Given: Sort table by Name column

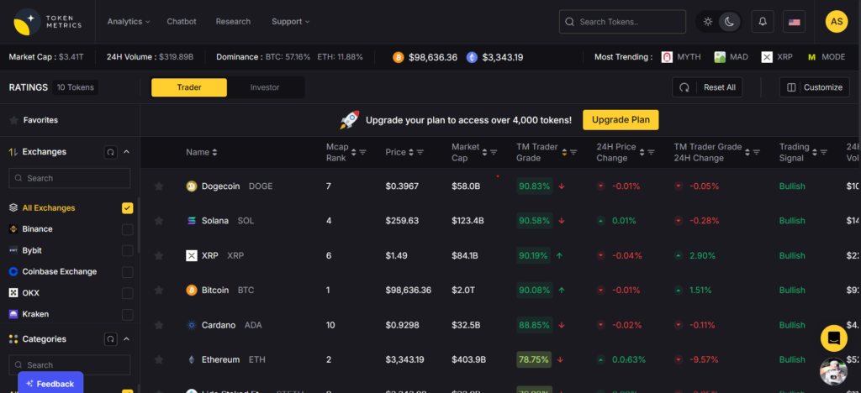Looking at the screenshot, I should pos(202,152).
